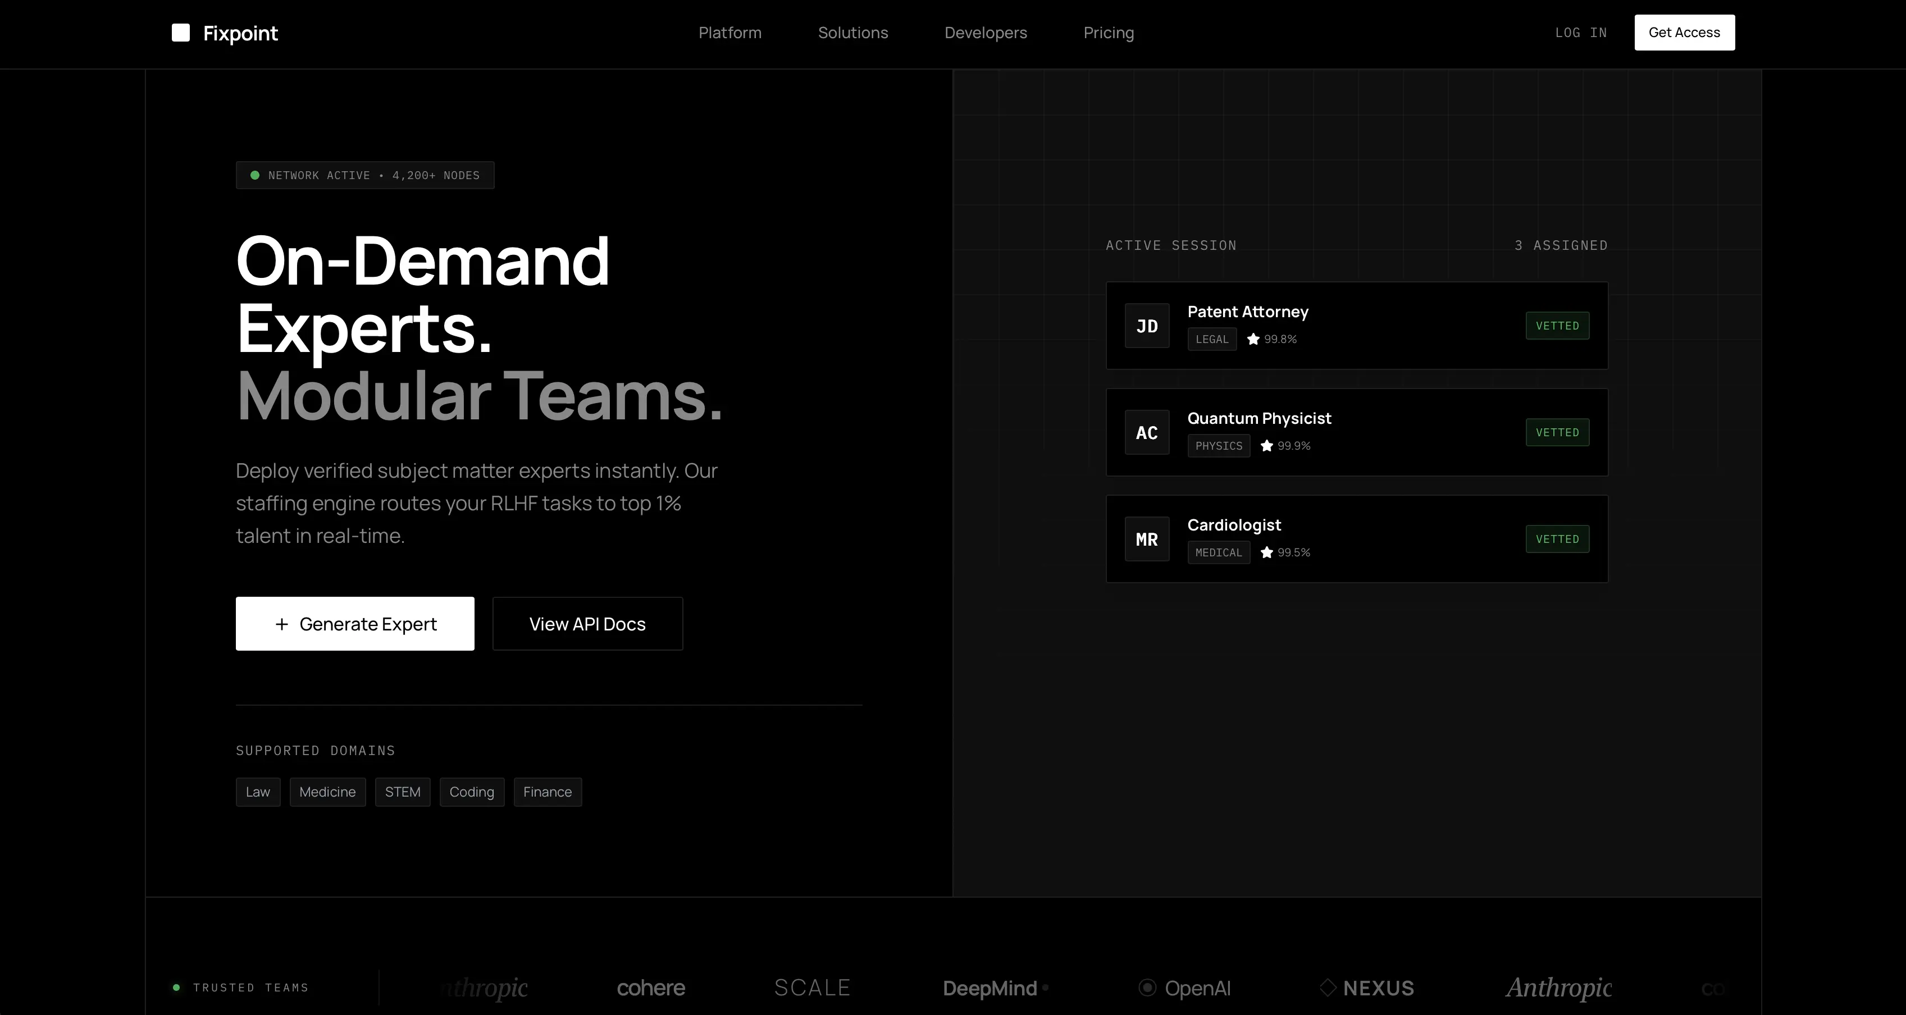The width and height of the screenshot is (1906, 1015).
Task: Click the JD avatar on the Patent Attorney card
Action: pyautogui.click(x=1147, y=326)
